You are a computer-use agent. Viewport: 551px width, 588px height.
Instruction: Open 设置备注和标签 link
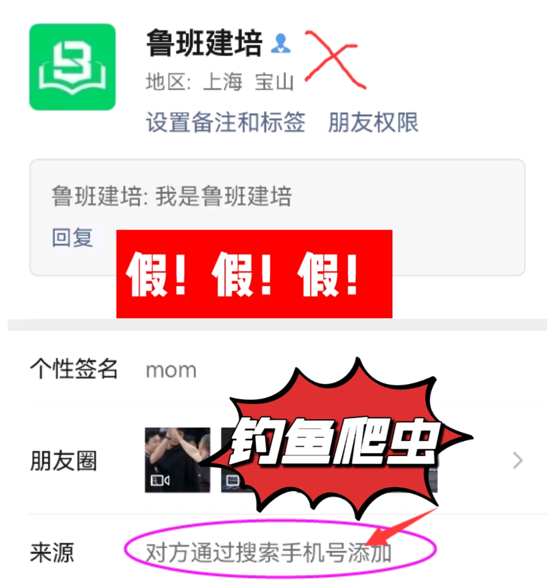point(226,122)
